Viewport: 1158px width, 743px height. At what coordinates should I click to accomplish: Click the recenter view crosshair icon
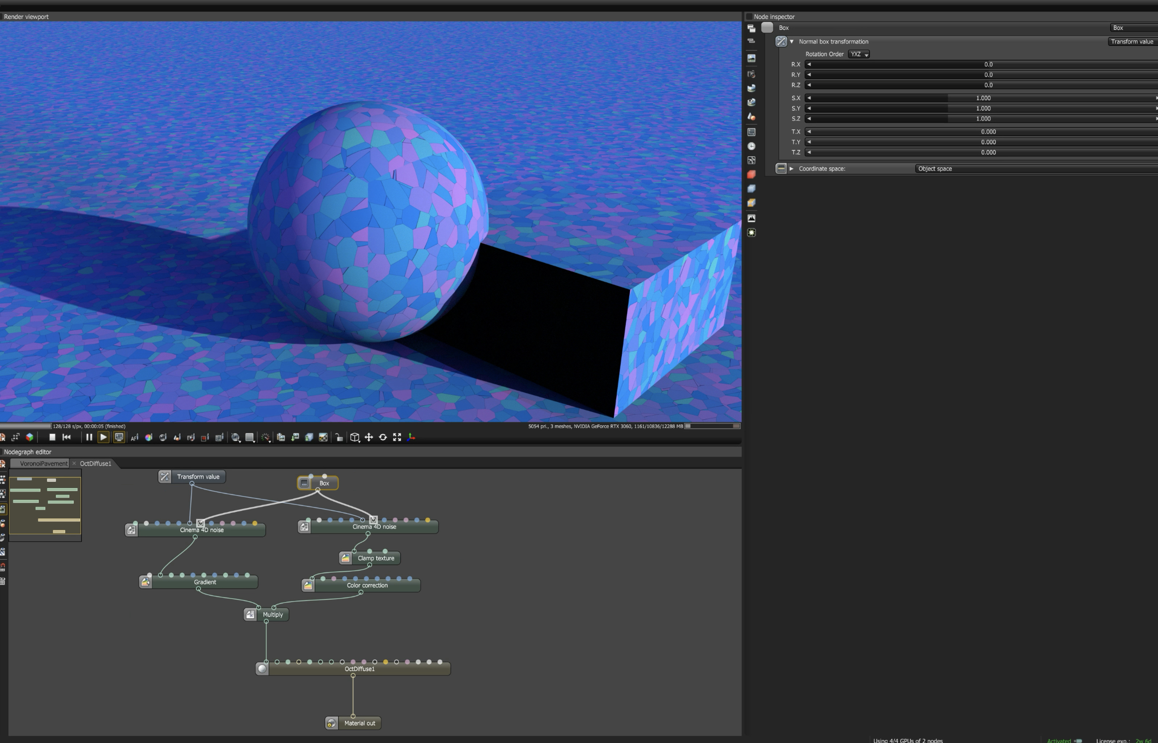pos(369,437)
